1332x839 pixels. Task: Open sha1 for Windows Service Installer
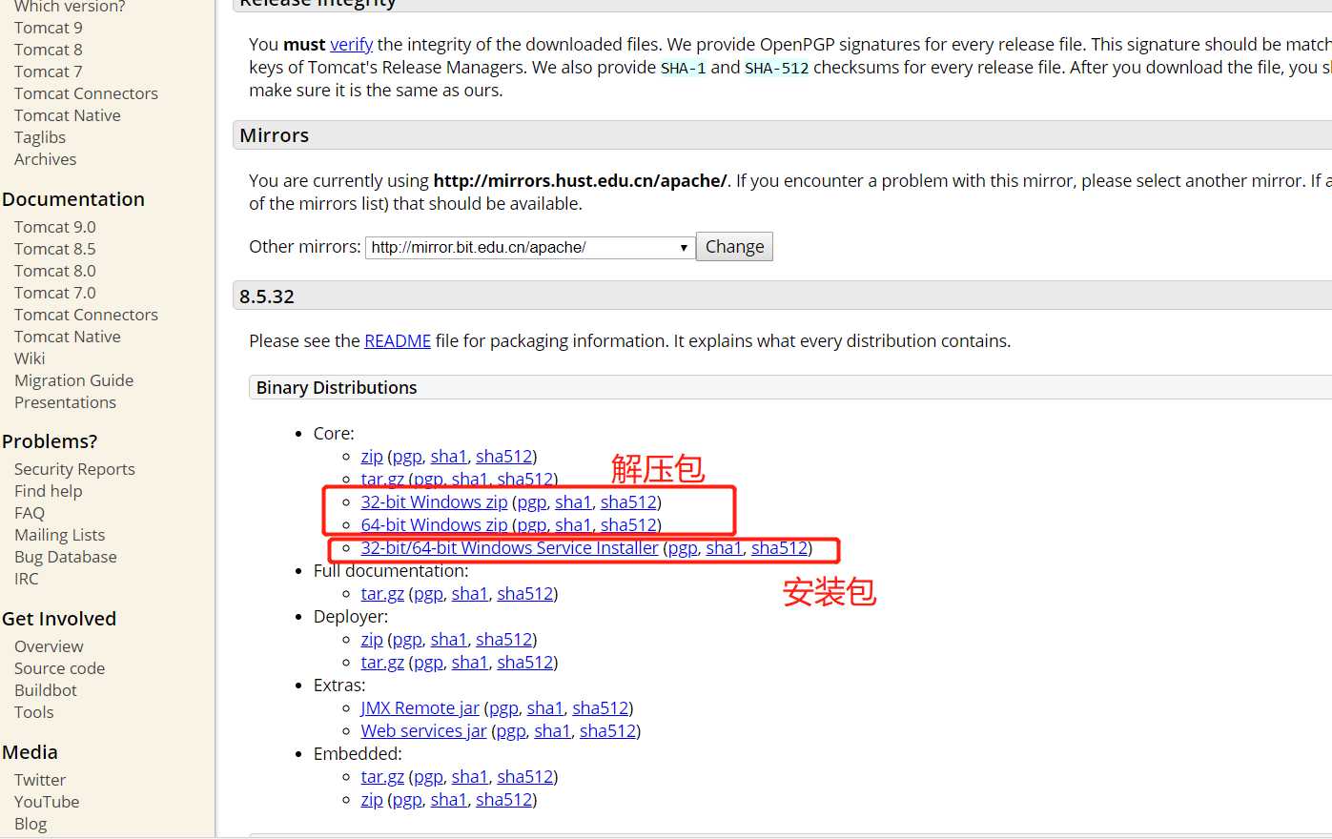724,547
